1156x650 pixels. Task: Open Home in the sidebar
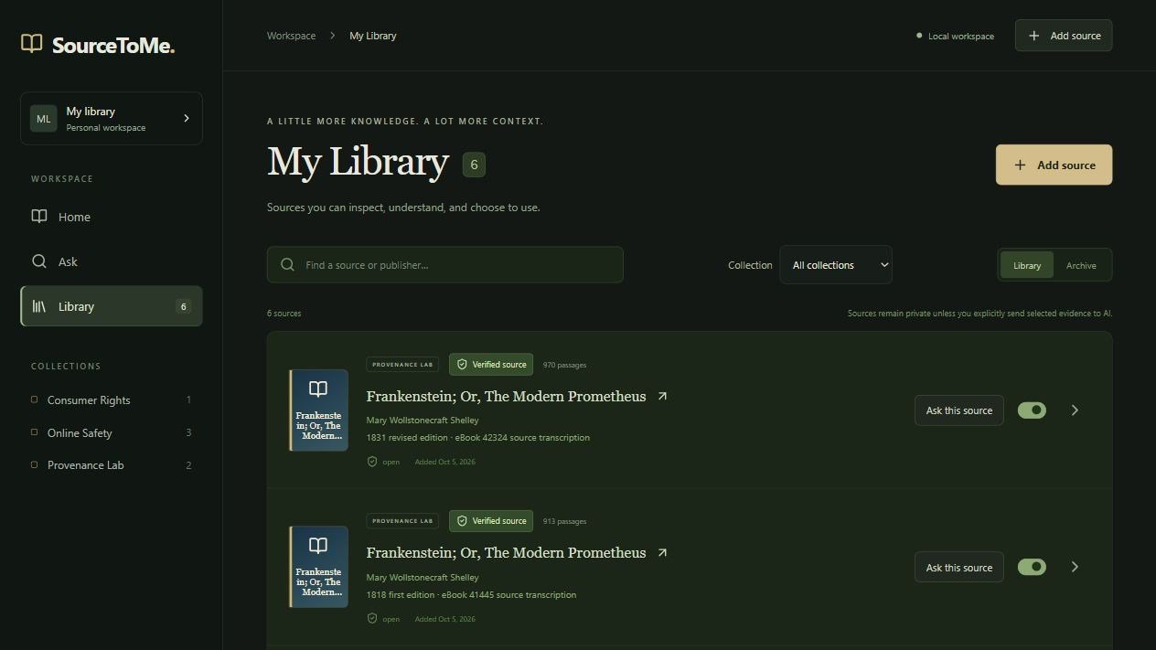pyautogui.click(x=112, y=217)
